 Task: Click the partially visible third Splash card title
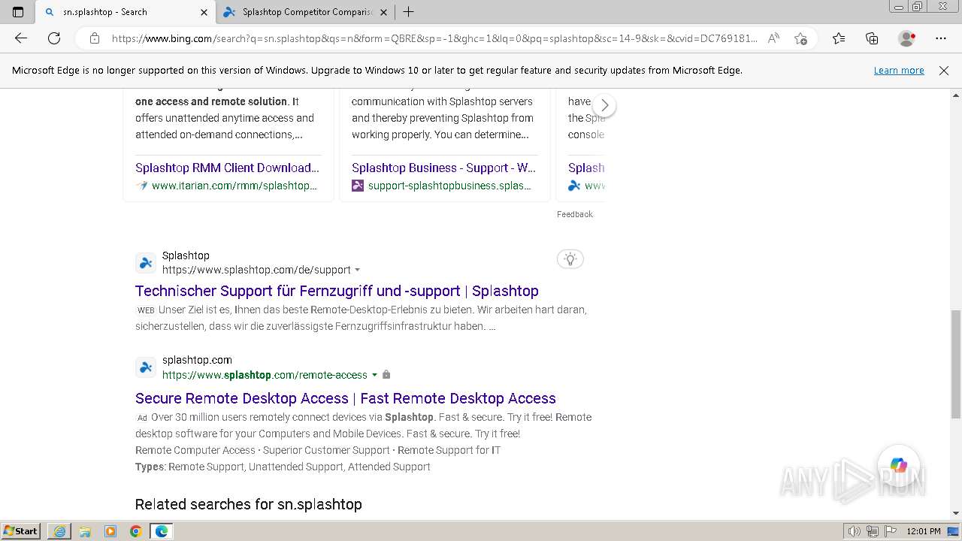[x=586, y=168]
